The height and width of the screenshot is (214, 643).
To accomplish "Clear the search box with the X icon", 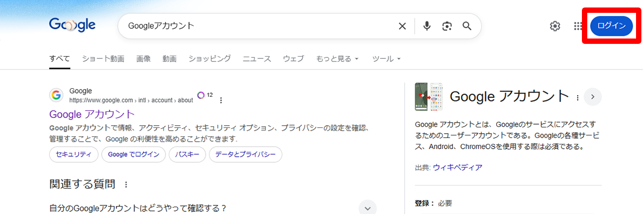I will [x=402, y=26].
